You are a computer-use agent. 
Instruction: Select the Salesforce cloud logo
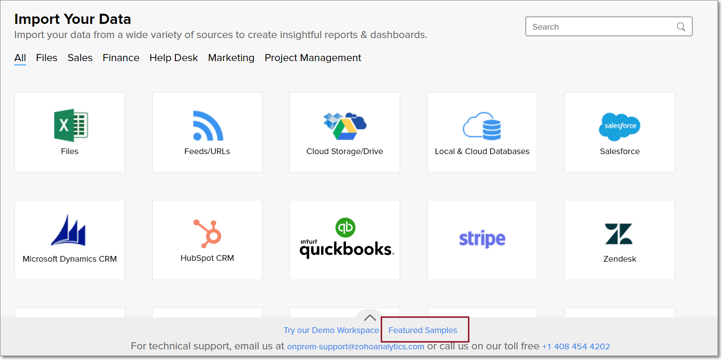620,127
